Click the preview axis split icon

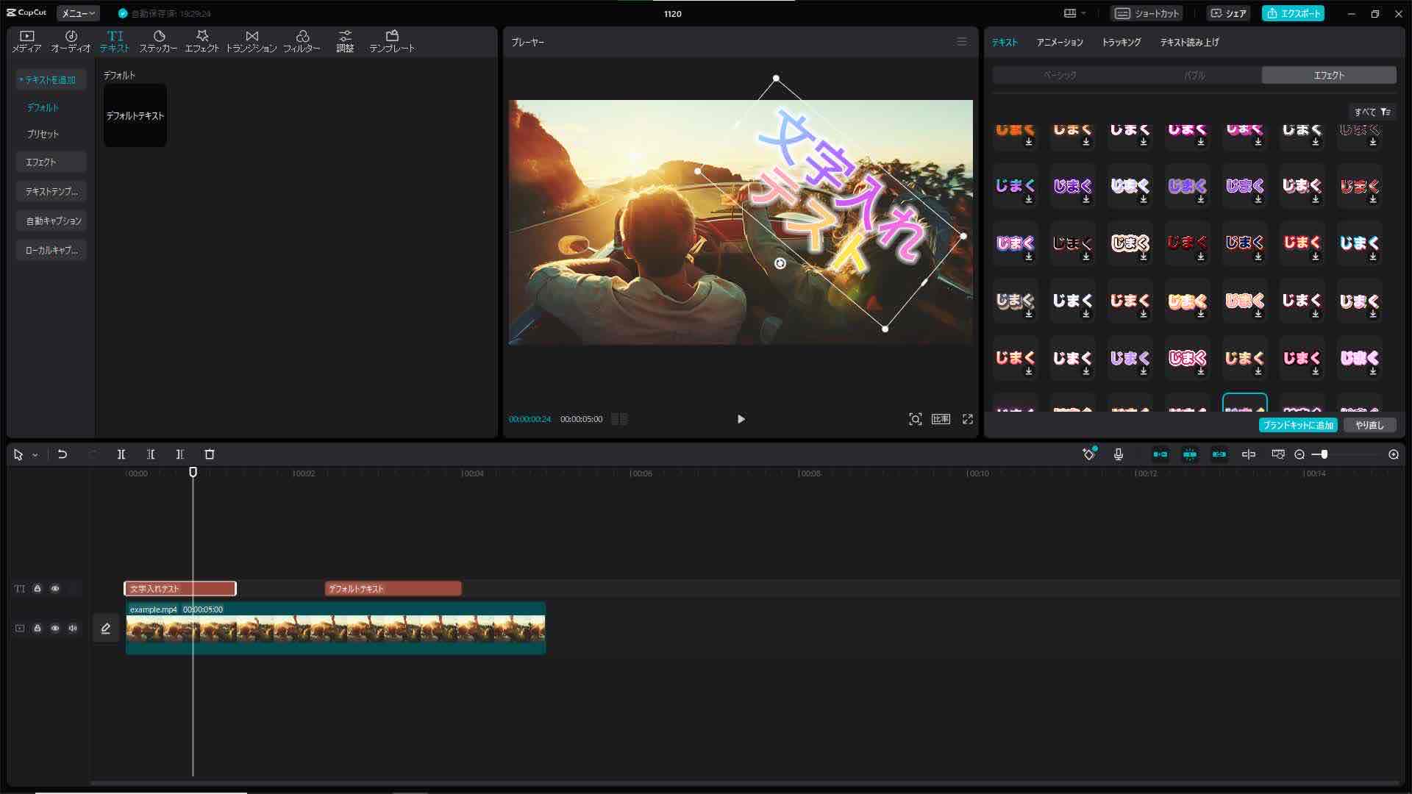tap(1249, 454)
